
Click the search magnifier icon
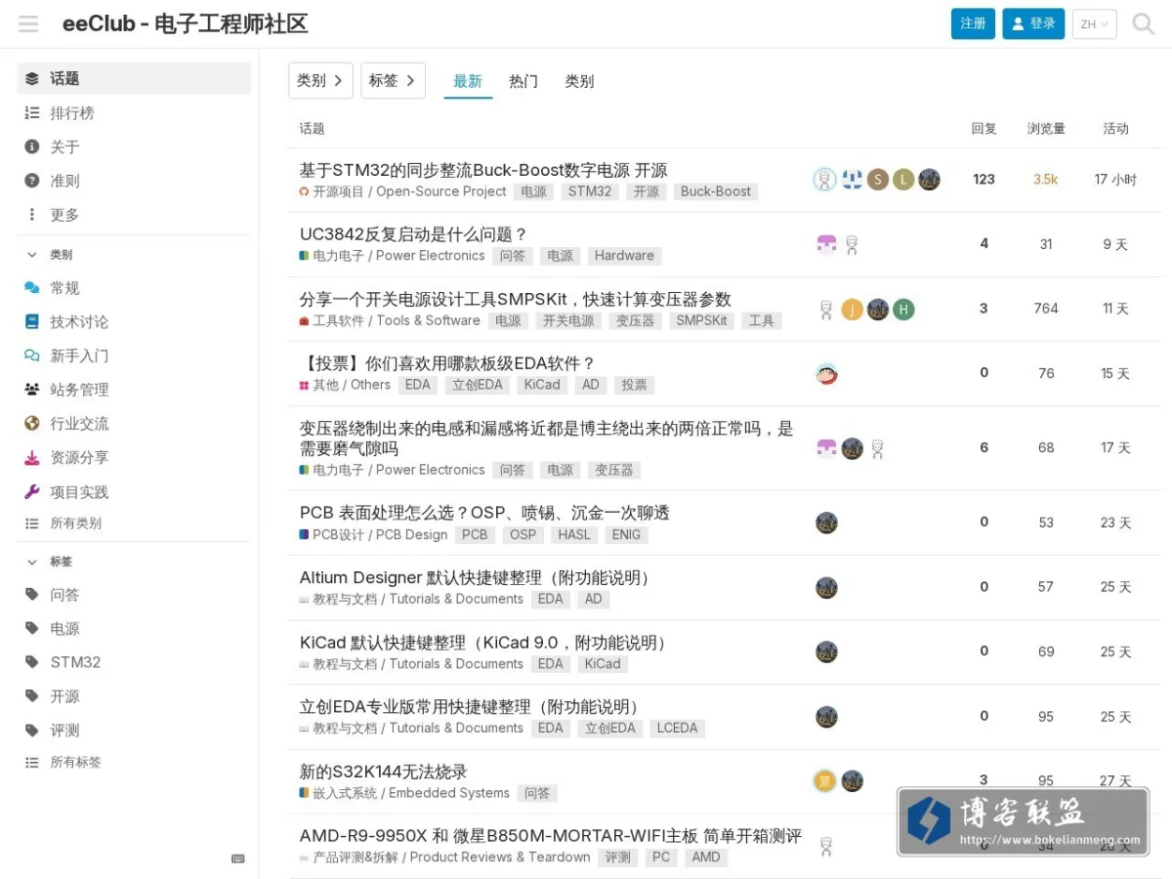[x=1143, y=23]
